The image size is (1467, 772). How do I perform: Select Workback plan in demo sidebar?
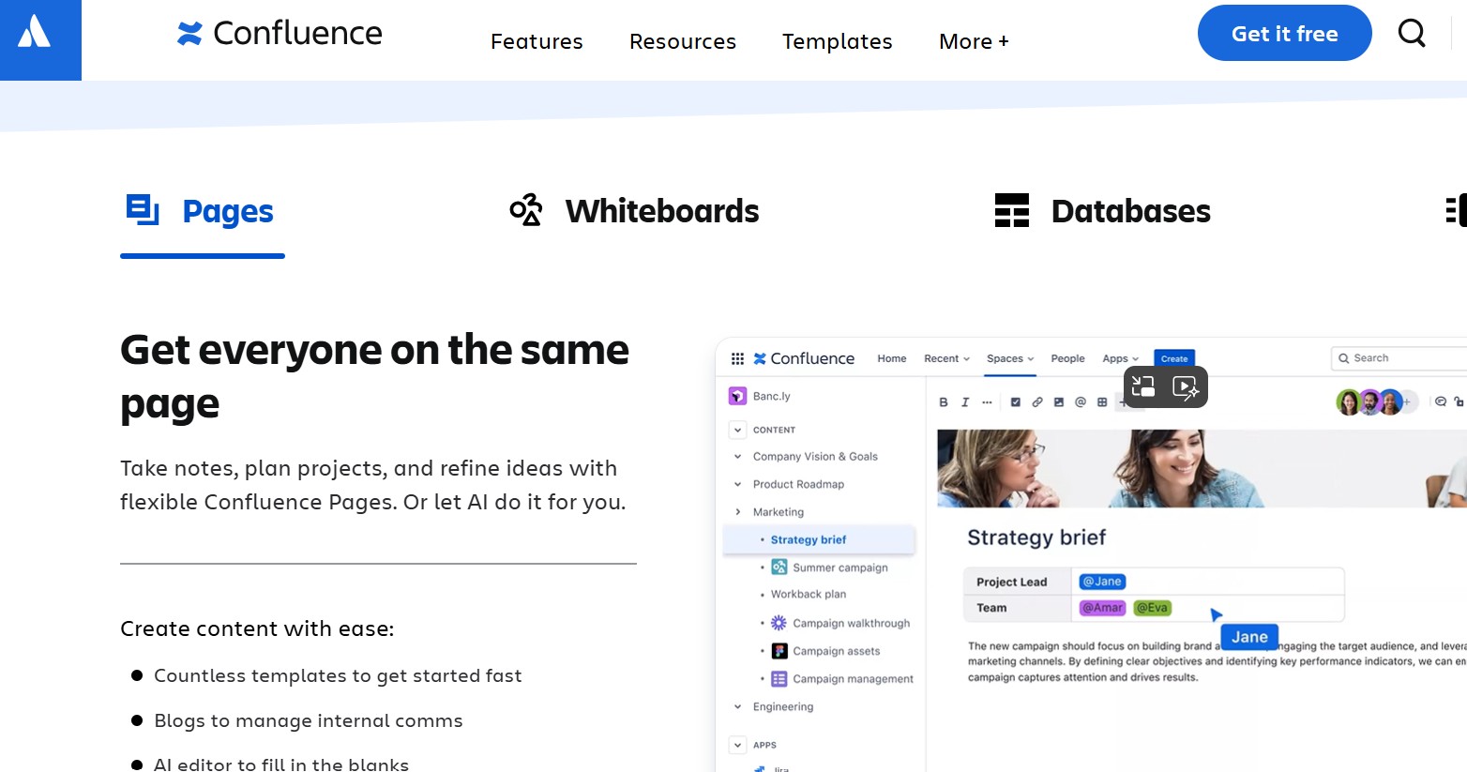click(809, 594)
